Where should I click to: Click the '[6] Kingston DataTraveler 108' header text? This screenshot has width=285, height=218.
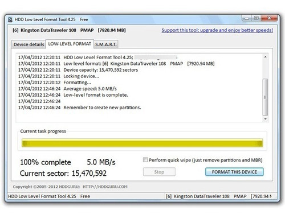pyautogui.click(x=44, y=30)
